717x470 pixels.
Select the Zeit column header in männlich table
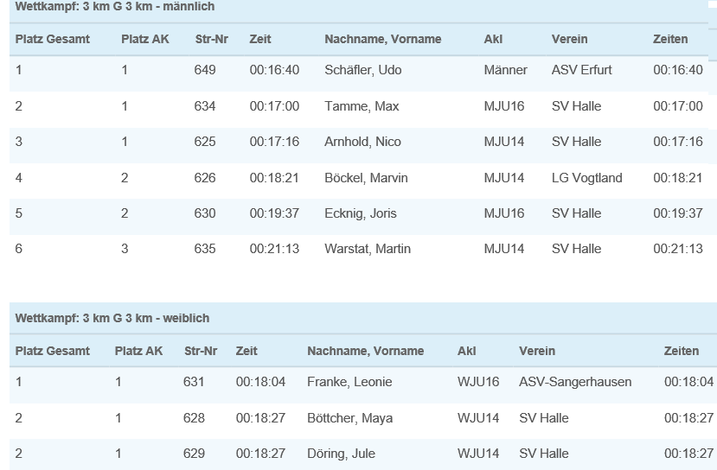260,39
